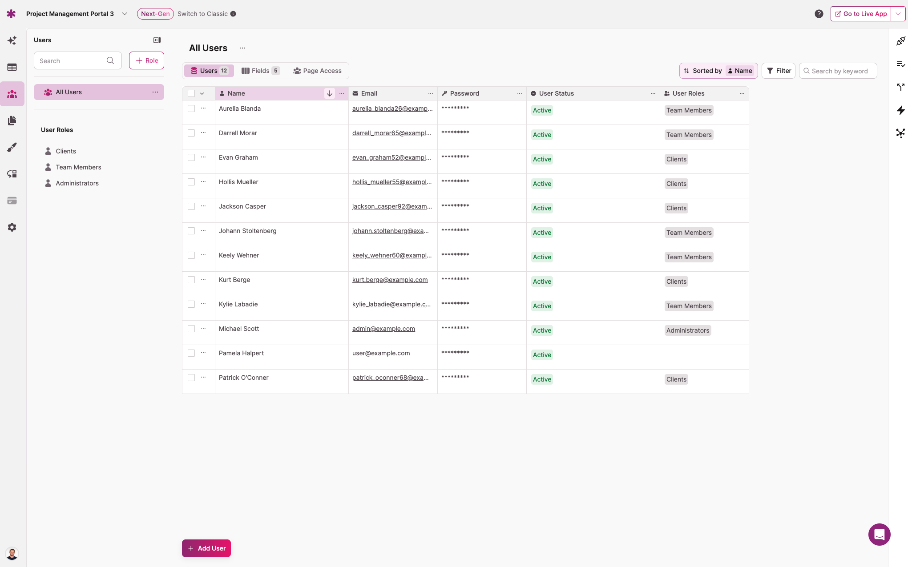Open the Tables icon in left sidebar
The width and height of the screenshot is (908, 567).
(x=12, y=67)
